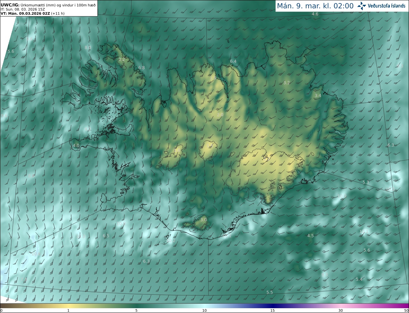This screenshot has width=409, height=313.
Task: Click the 5.3 value southeast of Iceland
Action: 366,182
